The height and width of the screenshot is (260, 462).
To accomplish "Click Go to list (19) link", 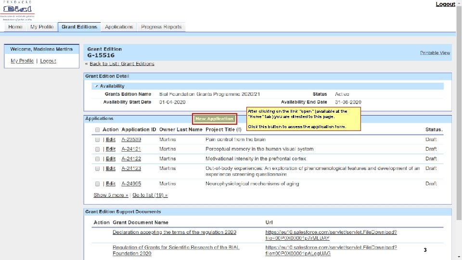I will (x=150, y=195).
